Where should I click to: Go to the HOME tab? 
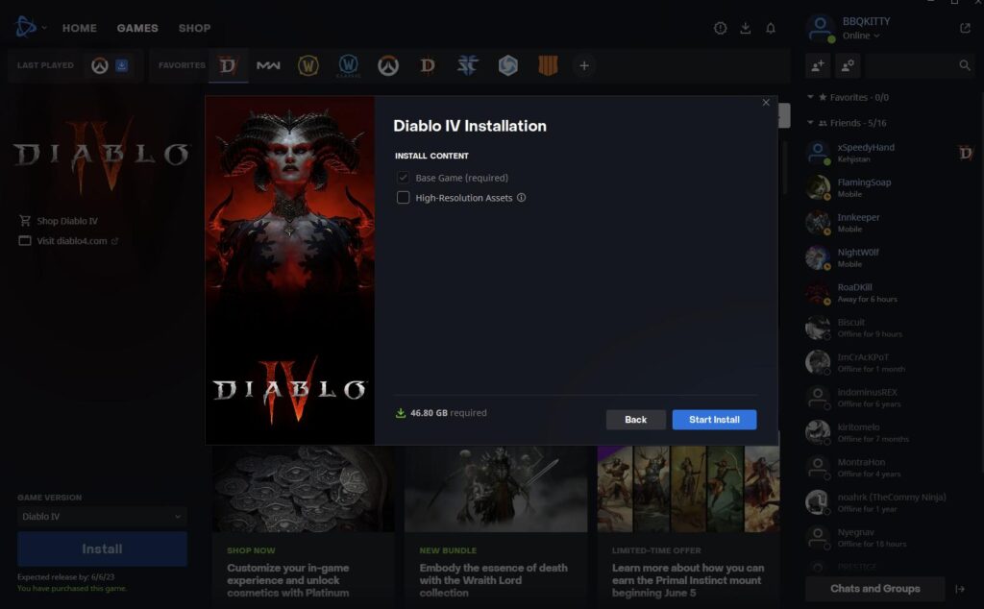point(79,28)
